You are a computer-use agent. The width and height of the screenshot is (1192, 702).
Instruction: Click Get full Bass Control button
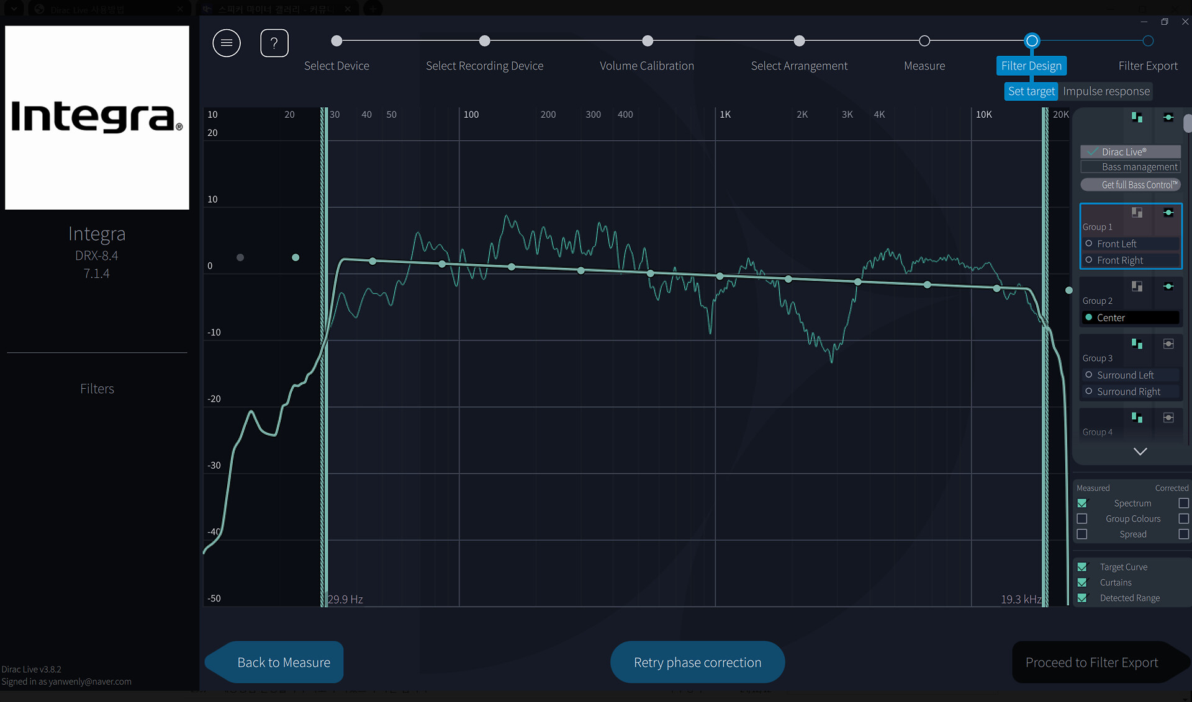coord(1131,185)
